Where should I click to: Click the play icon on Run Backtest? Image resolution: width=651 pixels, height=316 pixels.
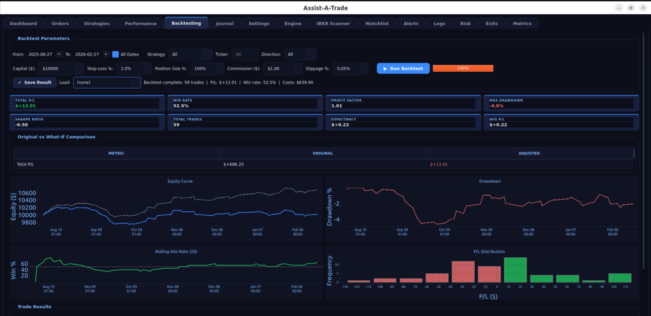[385, 68]
